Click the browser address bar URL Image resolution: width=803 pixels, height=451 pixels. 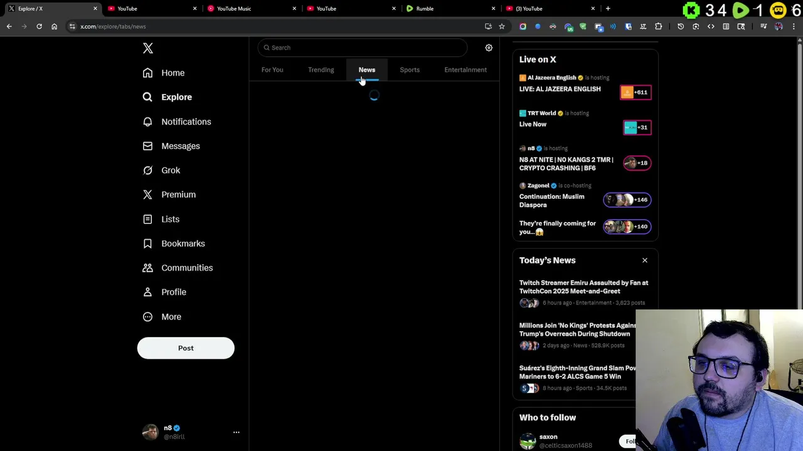[x=113, y=26]
